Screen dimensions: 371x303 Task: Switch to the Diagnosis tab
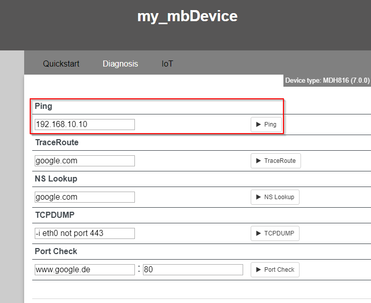(120, 64)
